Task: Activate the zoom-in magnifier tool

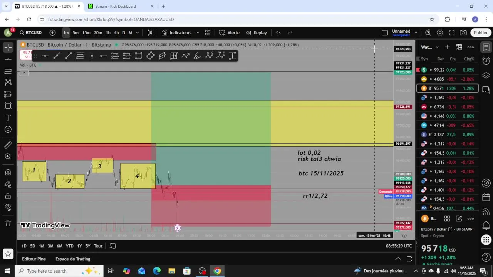Action: click(x=8, y=157)
